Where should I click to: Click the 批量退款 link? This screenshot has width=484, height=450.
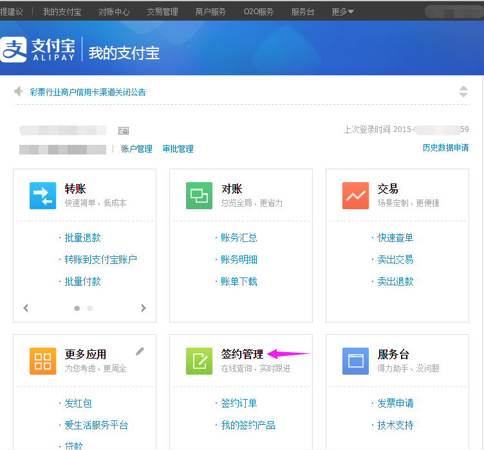click(x=83, y=238)
